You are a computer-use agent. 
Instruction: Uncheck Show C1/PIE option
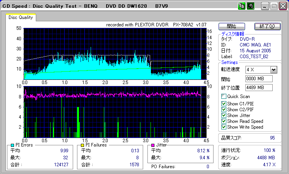click(224, 103)
